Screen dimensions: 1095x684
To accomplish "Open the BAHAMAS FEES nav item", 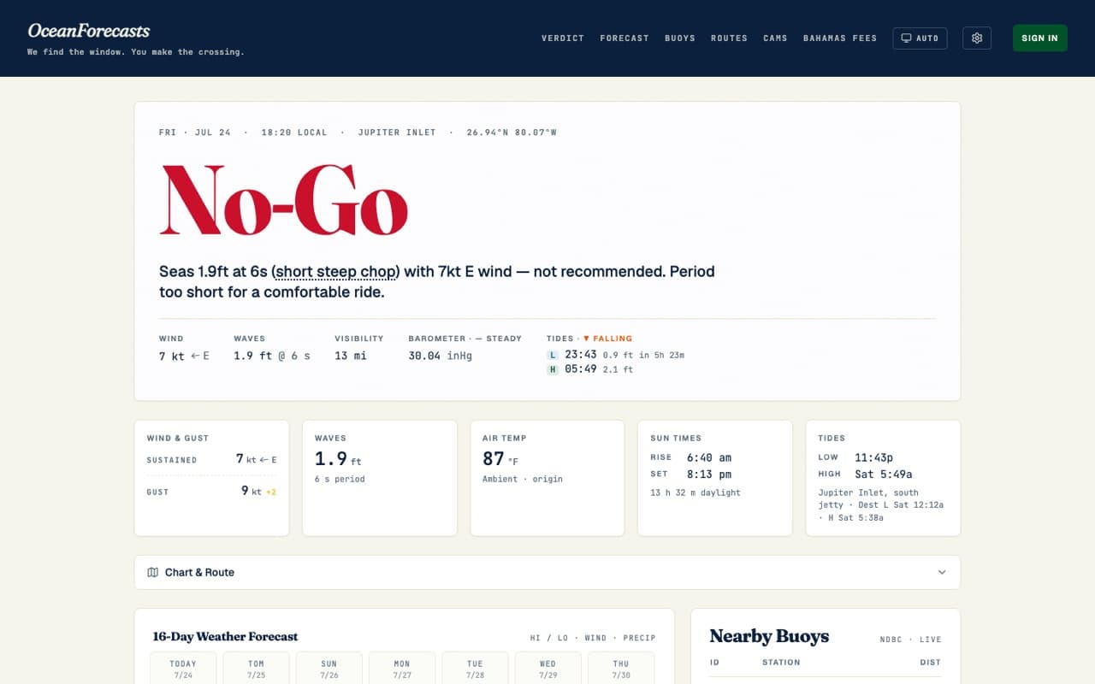I will (x=840, y=38).
